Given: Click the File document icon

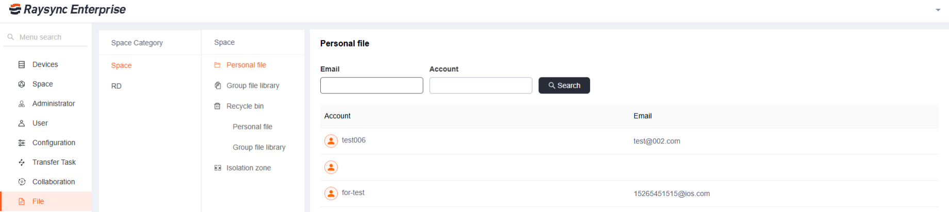Looking at the screenshot, I should (22, 202).
